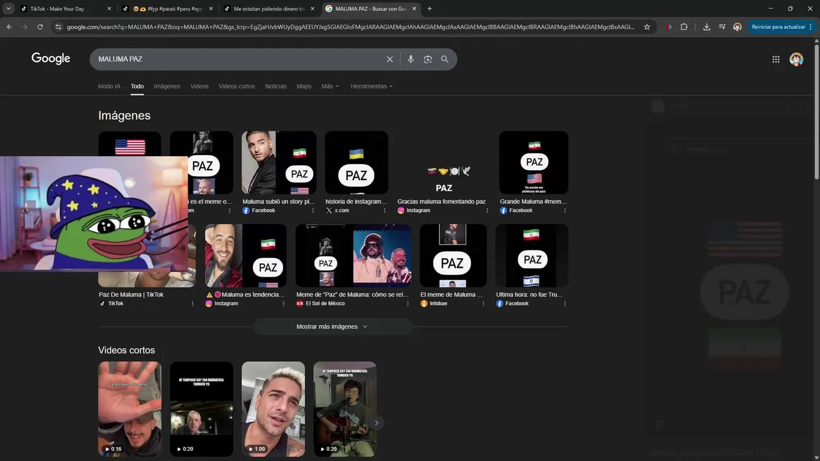Viewport: 820px width, 461px height.
Task: Switch to 'Modo IA' tab
Action: tap(109, 86)
